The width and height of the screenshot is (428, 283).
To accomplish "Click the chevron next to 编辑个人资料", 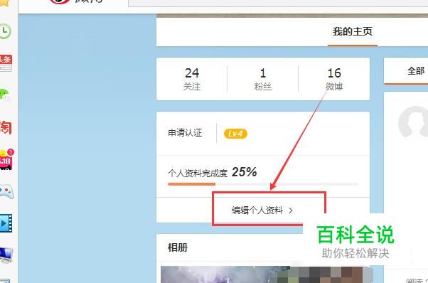I will point(291,210).
